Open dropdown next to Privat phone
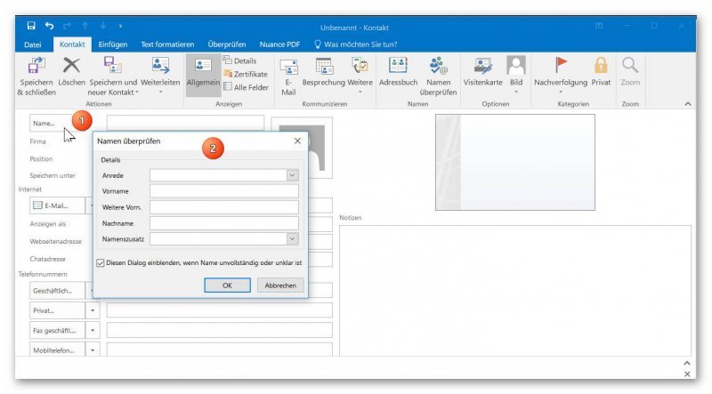The width and height of the screenshot is (712, 394). [x=93, y=310]
